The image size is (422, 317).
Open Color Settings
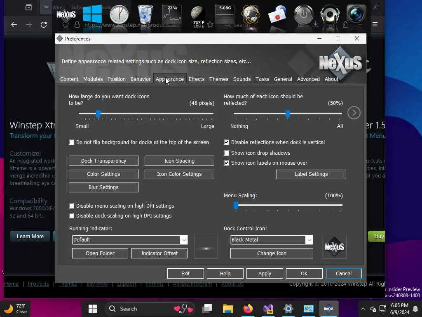click(103, 174)
